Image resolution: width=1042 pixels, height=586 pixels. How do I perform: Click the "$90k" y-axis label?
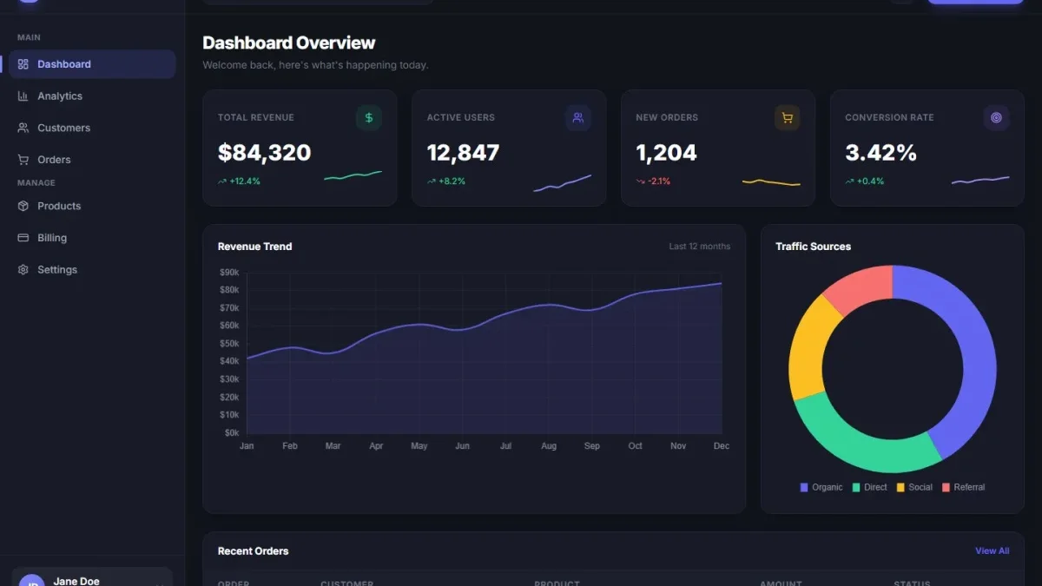click(229, 273)
